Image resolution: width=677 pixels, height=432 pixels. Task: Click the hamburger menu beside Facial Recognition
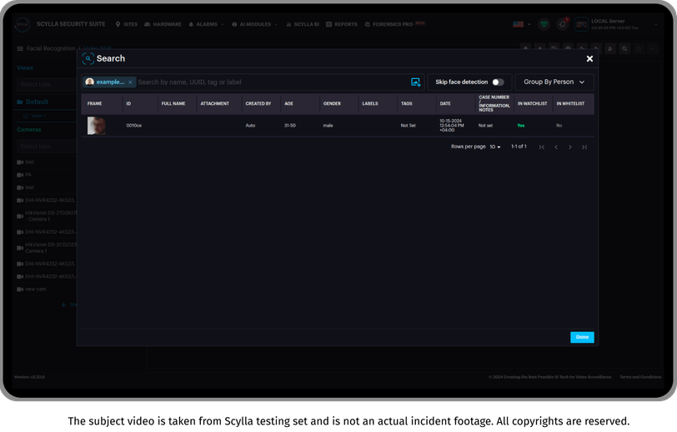pyautogui.click(x=20, y=49)
